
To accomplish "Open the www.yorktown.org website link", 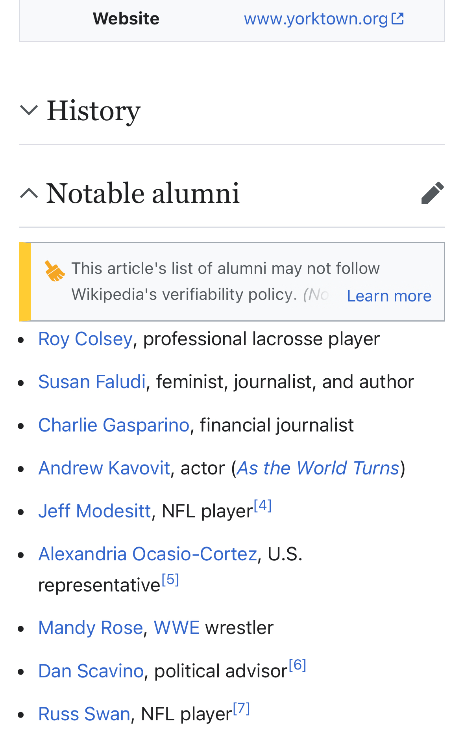I will [316, 19].
